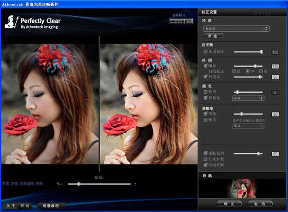Click the 选择自动噪点去除类型 label
Viewport: 288px width, 212px height.
tap(249, 121)
